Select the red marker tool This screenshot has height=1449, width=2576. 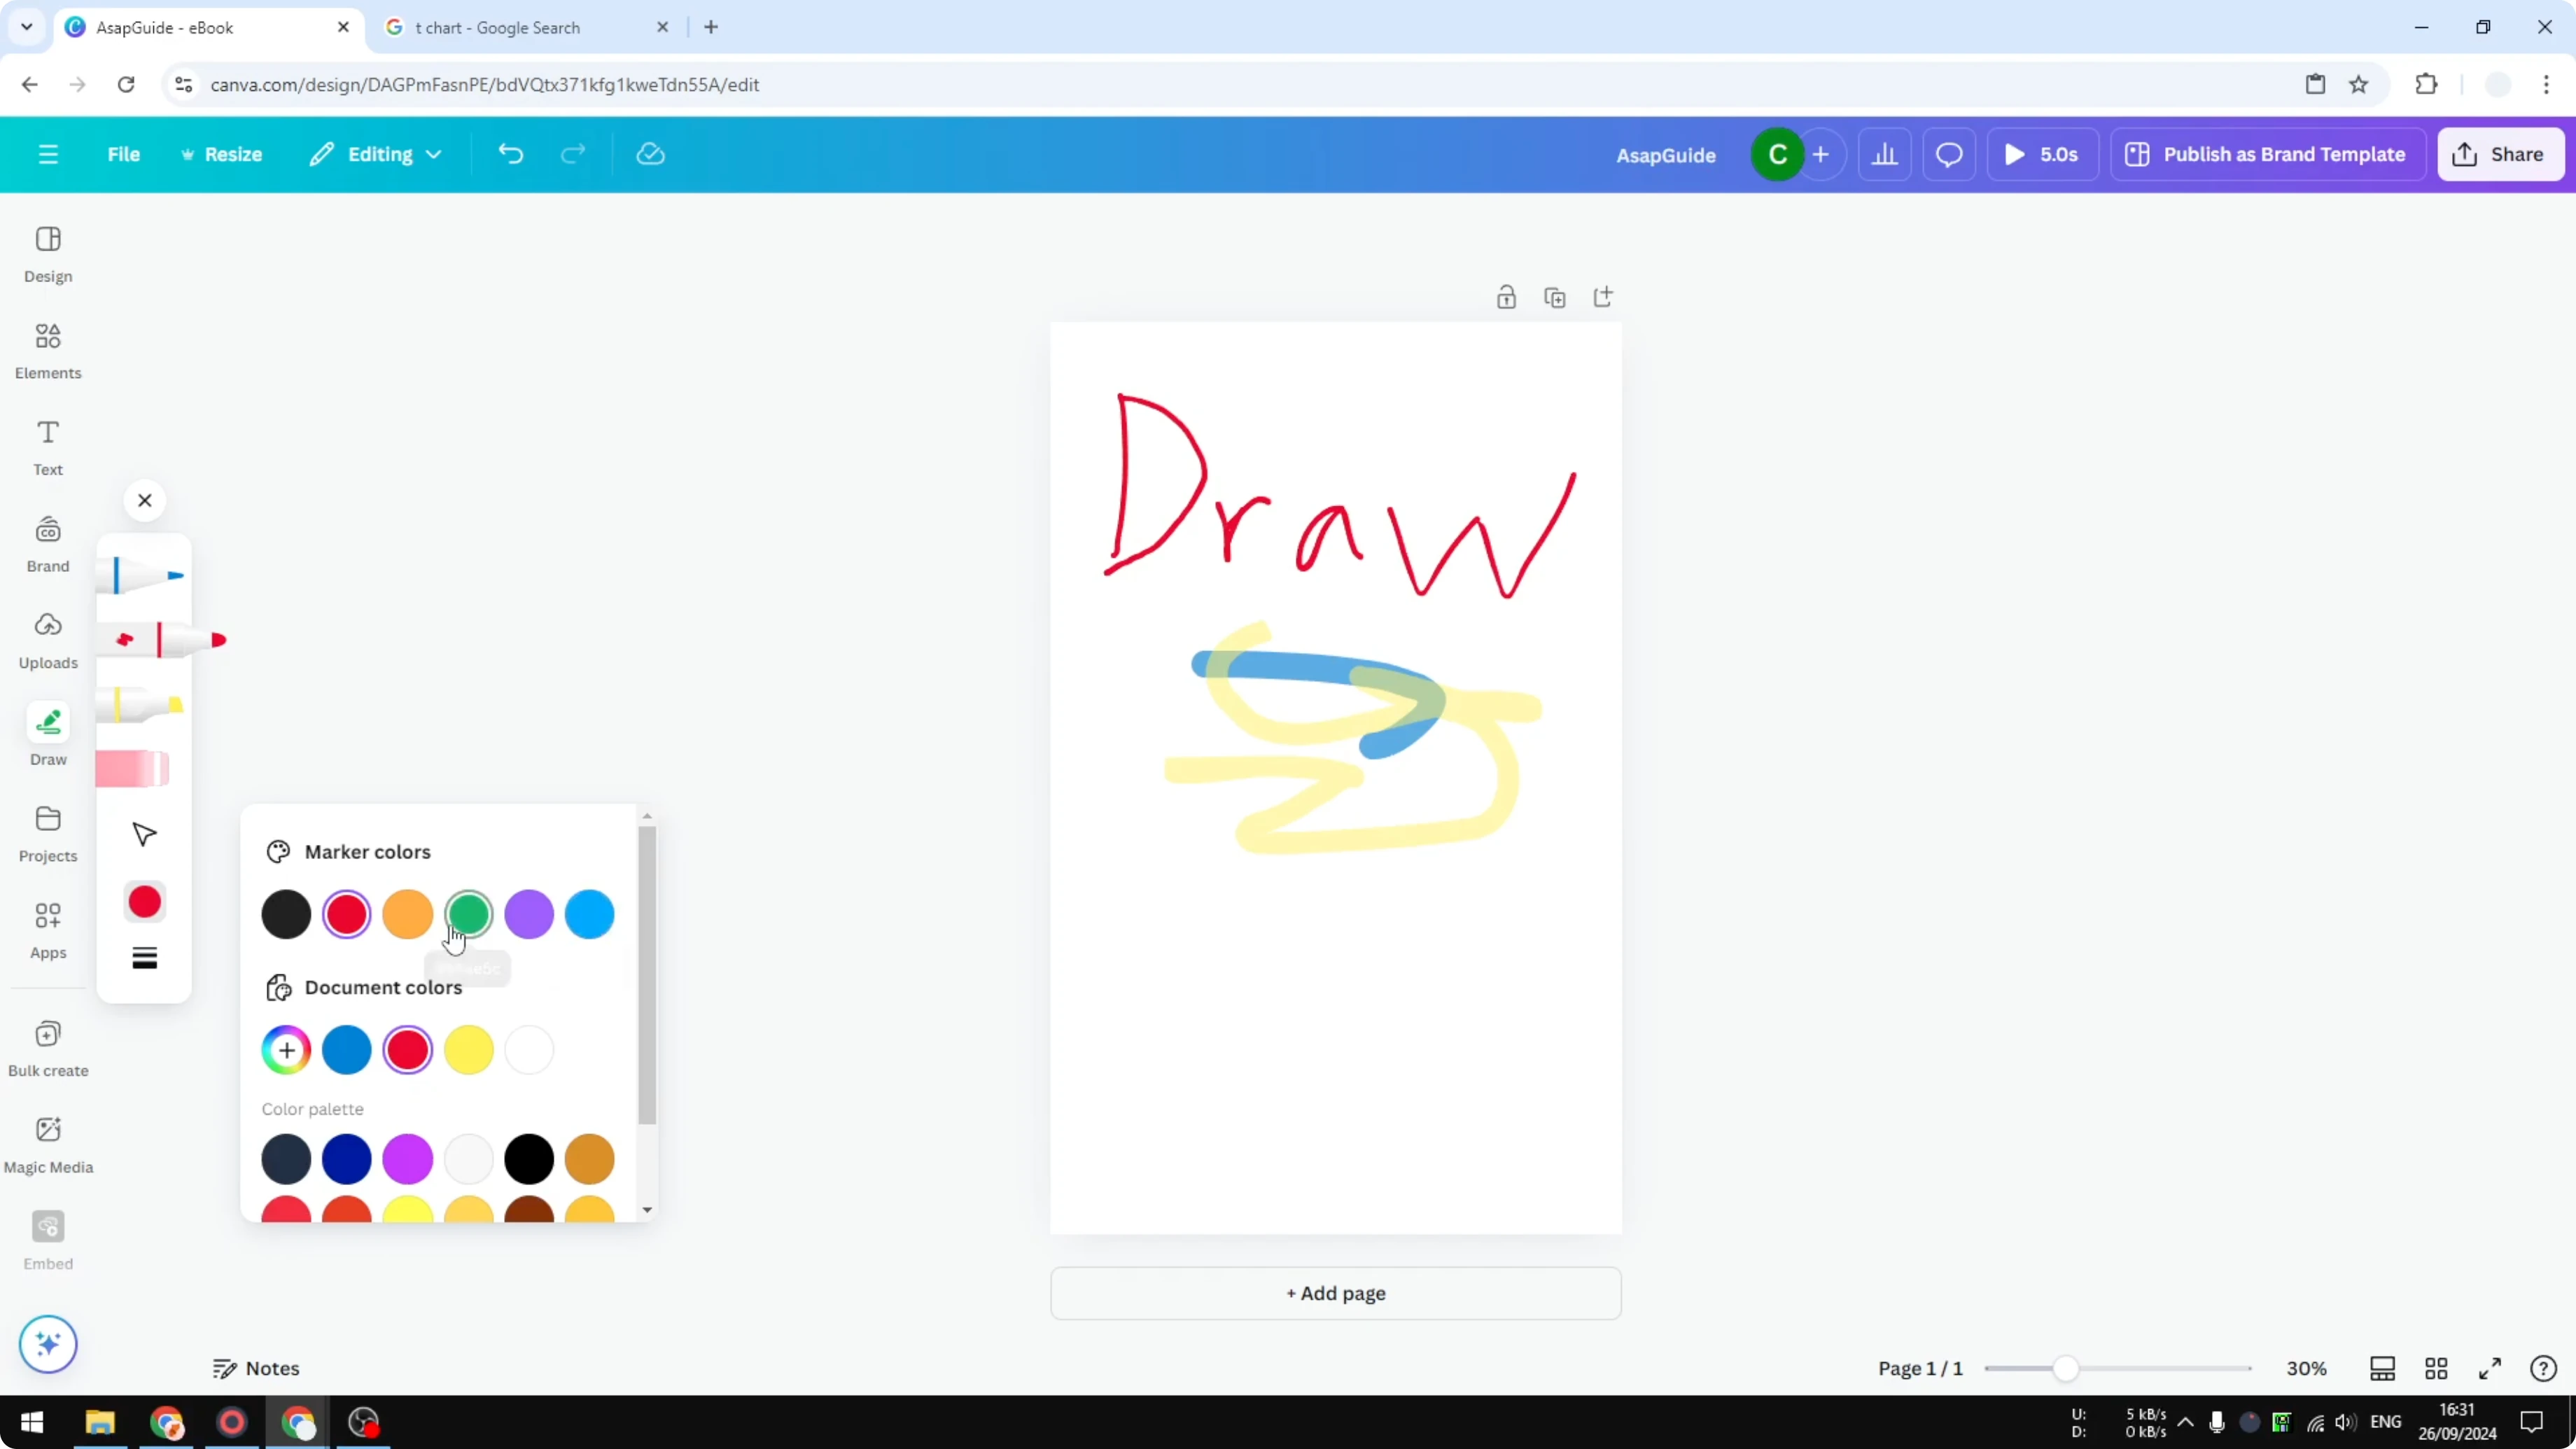[x=162, y=640]
